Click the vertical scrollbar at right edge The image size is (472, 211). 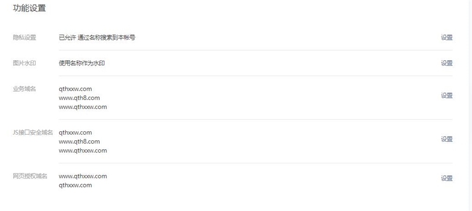pyautogui.click(x=470, y=105)
